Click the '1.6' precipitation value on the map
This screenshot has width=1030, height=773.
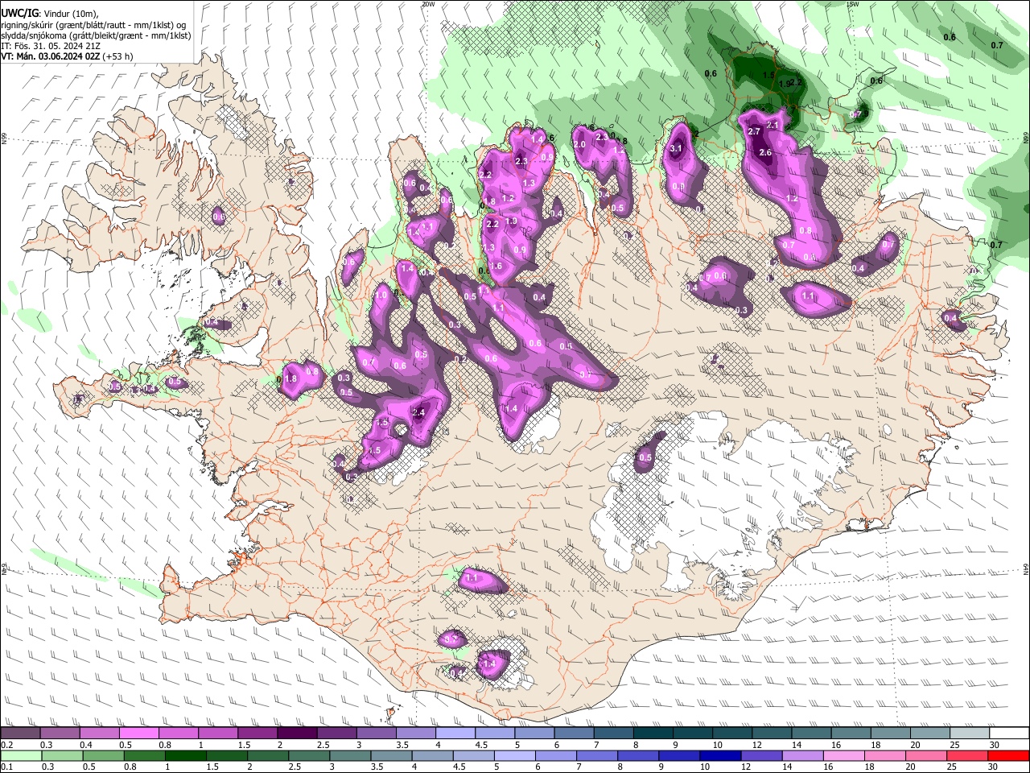coord(496,267)
